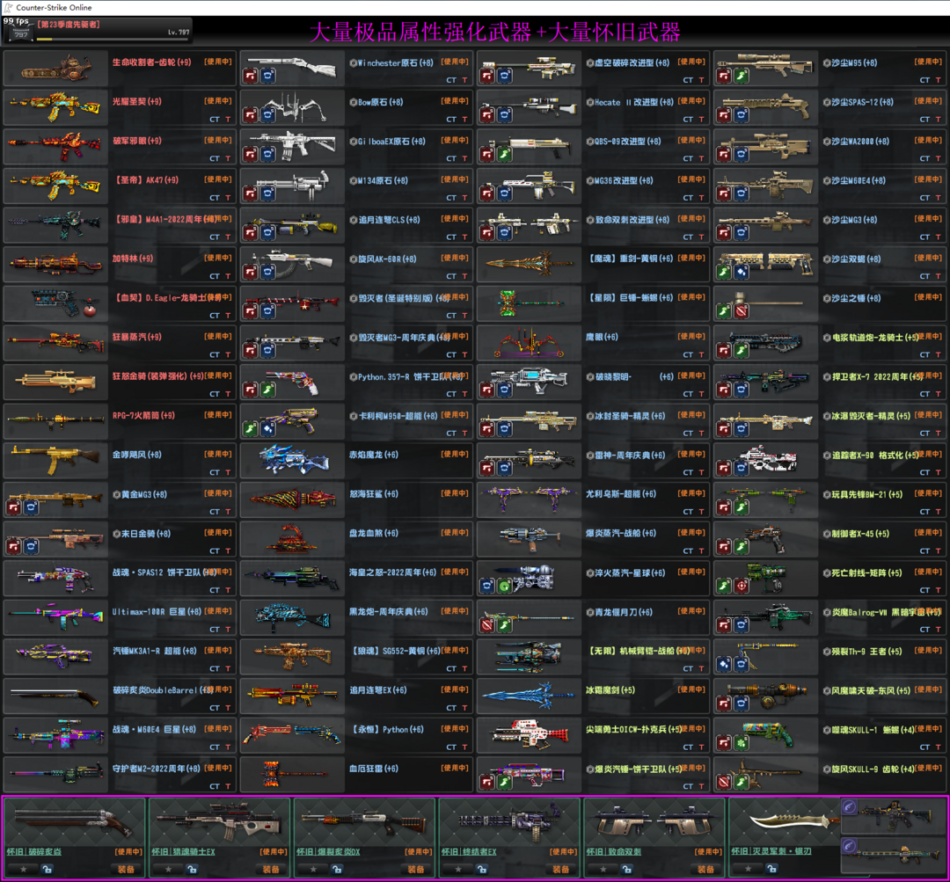This screenshot has width=950, height=882.
Task: Click the blue reload attribute icon on Bow原石
Action: pos(267,115)
